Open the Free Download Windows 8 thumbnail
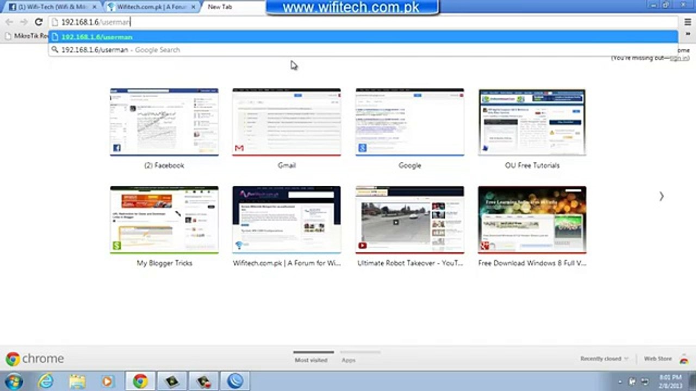This screenshot has width=696, height=391. [x=532, y=220]
